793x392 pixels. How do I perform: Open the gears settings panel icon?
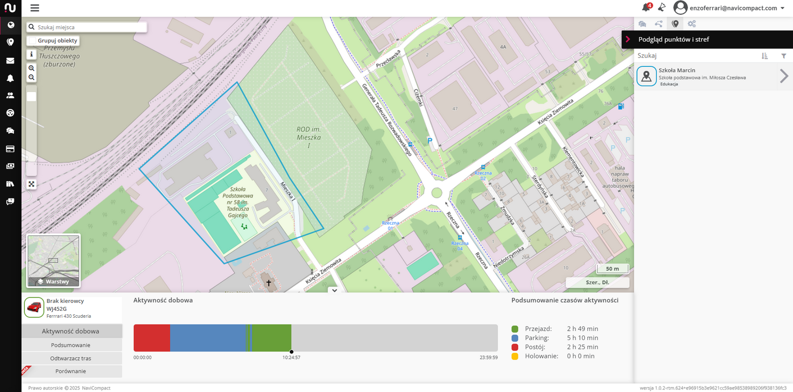692,24
